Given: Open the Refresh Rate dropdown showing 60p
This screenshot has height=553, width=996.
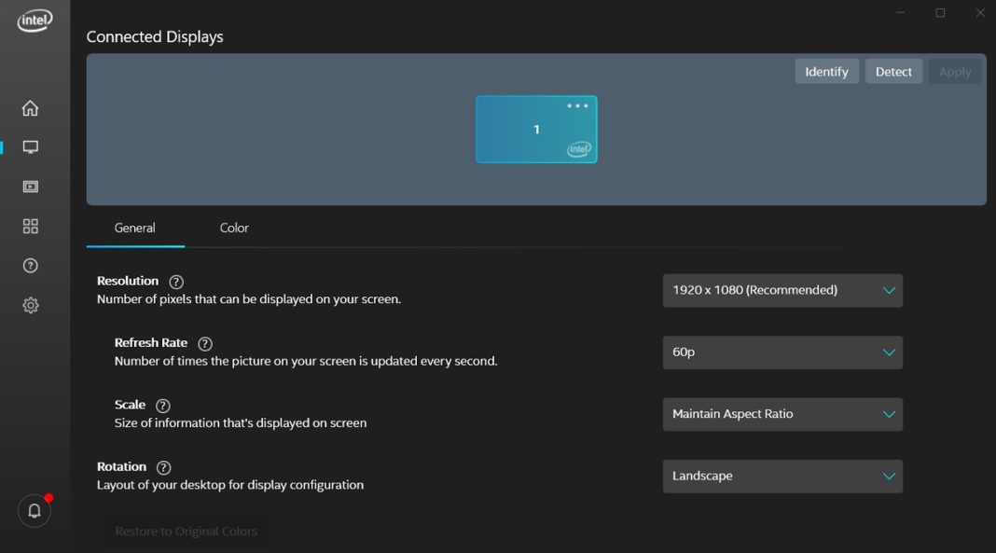Looking at the screenshot, I should tap(782, 353).
